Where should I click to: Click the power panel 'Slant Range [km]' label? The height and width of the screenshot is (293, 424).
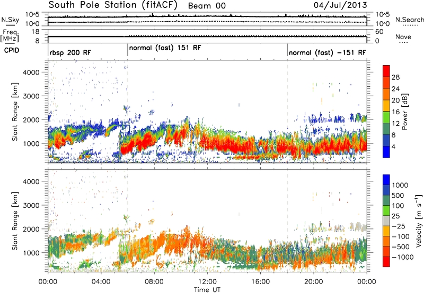click(x=15, y=112)
